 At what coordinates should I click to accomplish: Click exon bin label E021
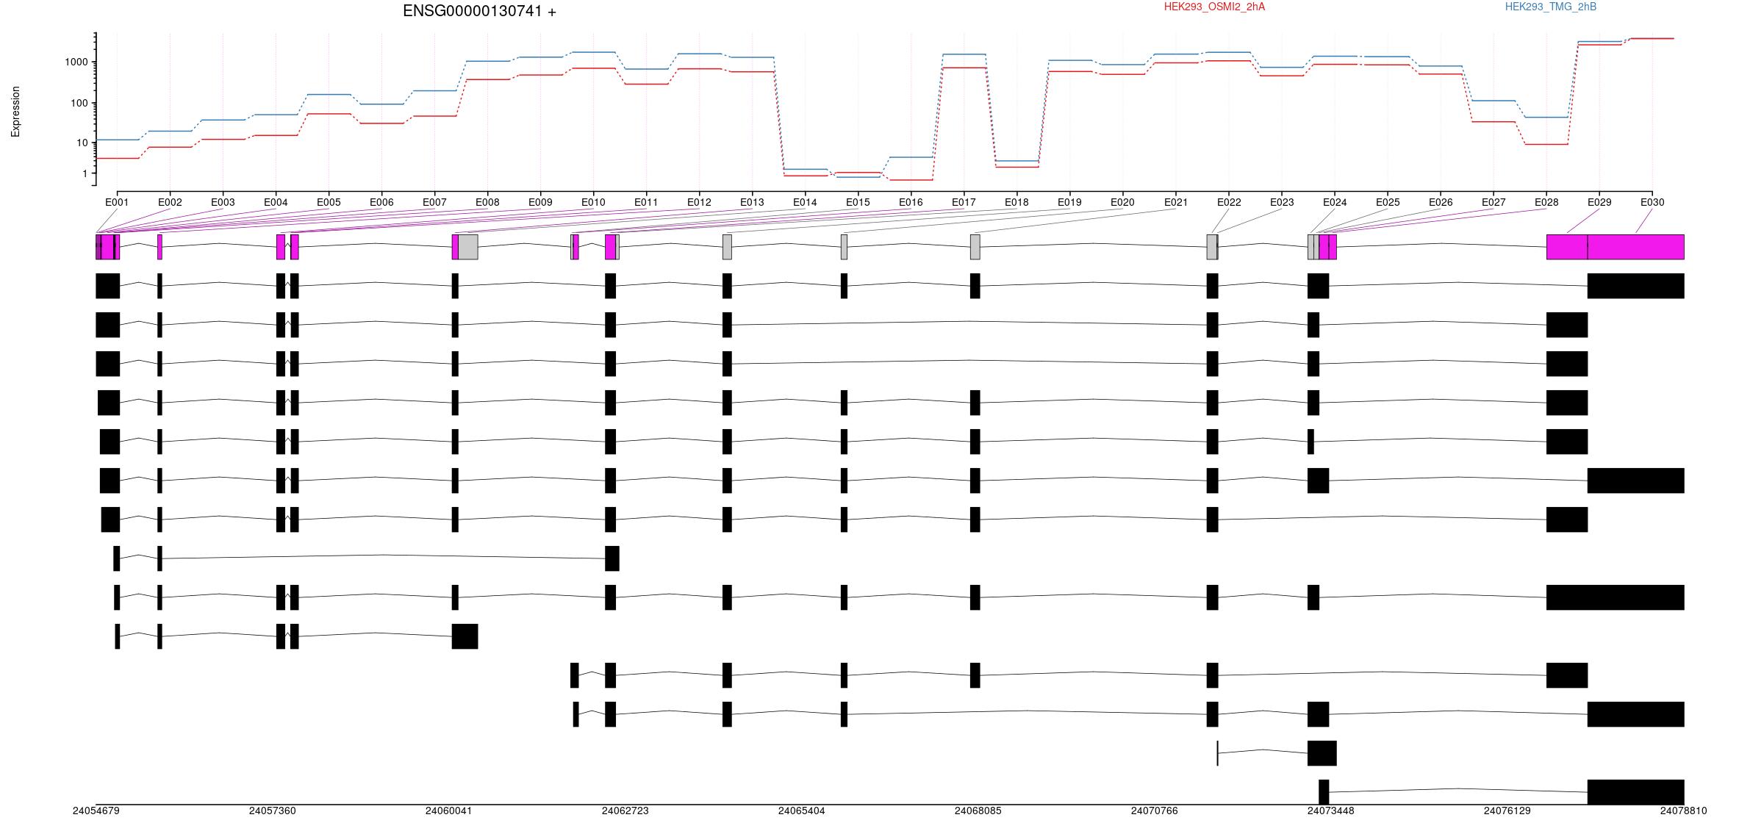[1176, 202]
